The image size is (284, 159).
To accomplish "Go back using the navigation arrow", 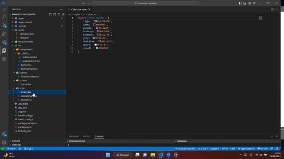I will pyautogui.click(x=83, y=3).
